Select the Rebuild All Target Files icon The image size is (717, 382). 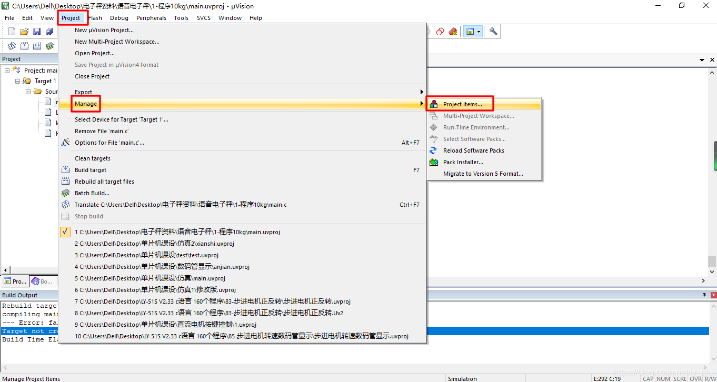(x=37, y=46)
